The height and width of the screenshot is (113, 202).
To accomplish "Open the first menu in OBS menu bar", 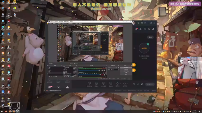I will 50,24.
